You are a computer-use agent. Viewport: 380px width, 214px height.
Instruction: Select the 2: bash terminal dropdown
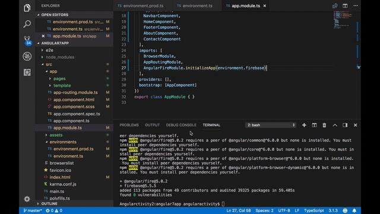271,125
